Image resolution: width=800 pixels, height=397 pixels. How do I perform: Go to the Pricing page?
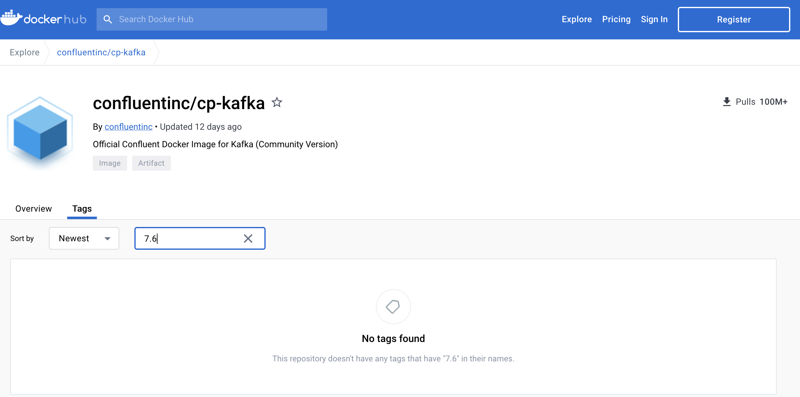616,19
